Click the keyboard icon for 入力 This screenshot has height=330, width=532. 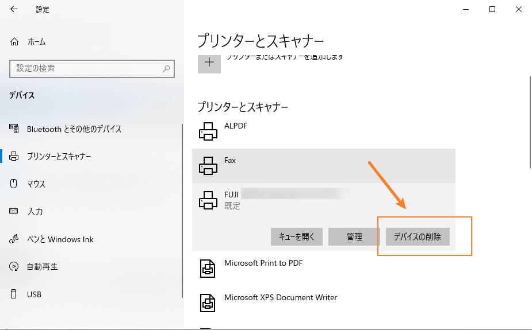(14, 211)
